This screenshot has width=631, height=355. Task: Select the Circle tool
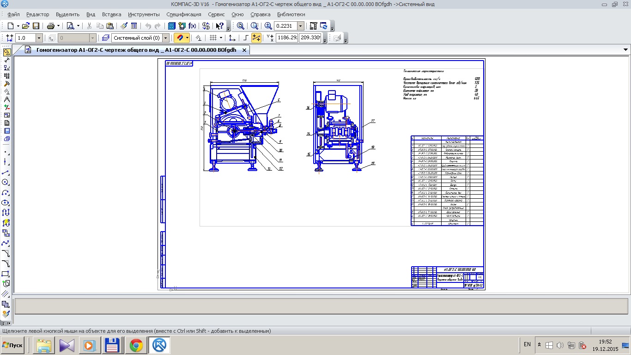[6, 183]
